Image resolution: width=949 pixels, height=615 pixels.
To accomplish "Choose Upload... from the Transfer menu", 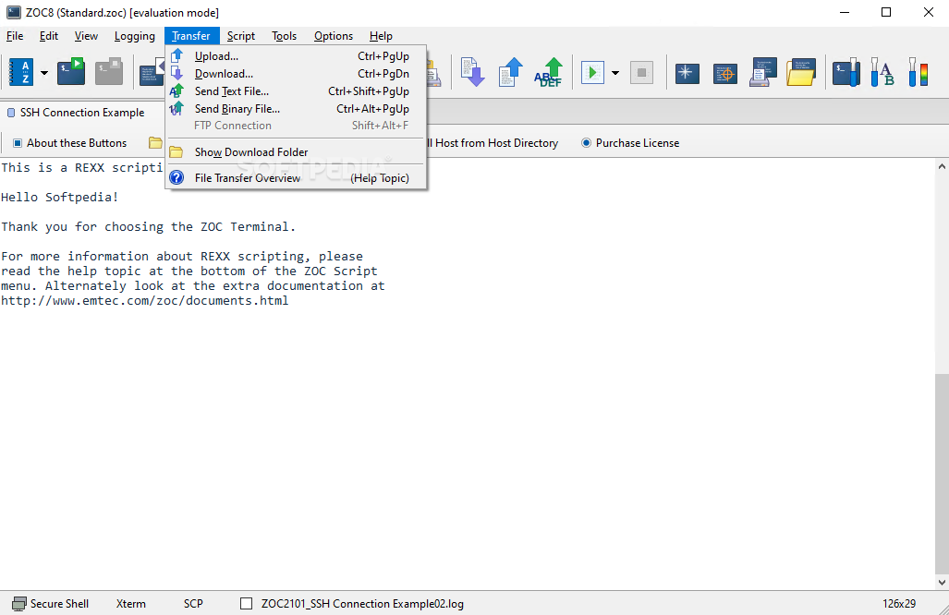I will (296, 56).
